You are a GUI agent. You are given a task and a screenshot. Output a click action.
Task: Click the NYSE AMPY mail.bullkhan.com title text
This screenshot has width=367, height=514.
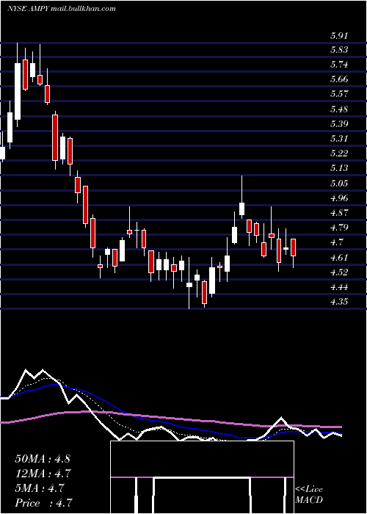(x=61, y=9)
